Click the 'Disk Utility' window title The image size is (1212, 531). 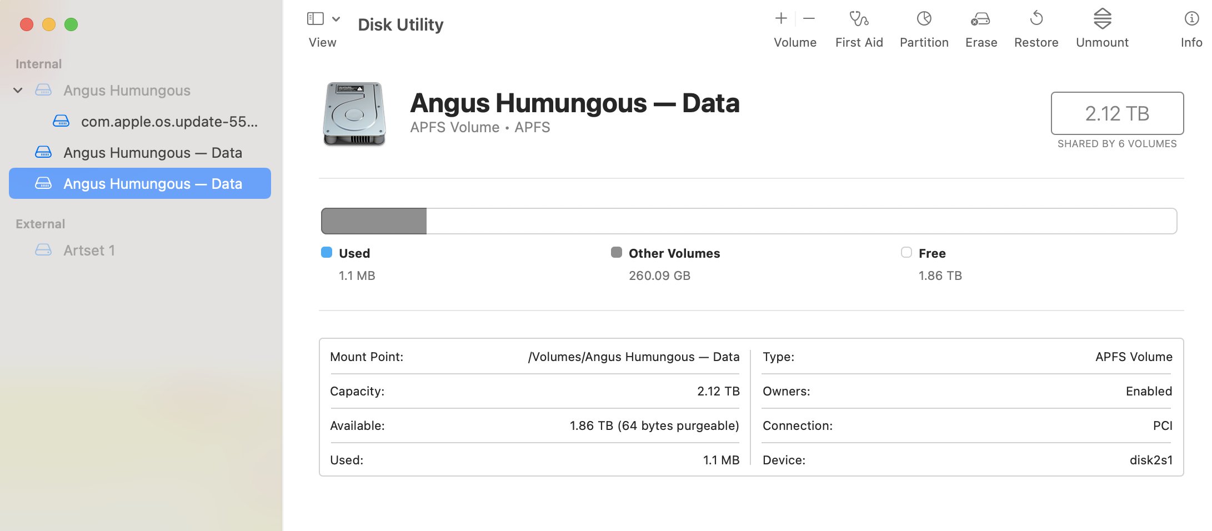[400, 24]
